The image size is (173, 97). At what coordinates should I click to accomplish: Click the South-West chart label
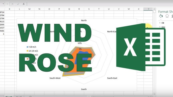tap(55, 78)
